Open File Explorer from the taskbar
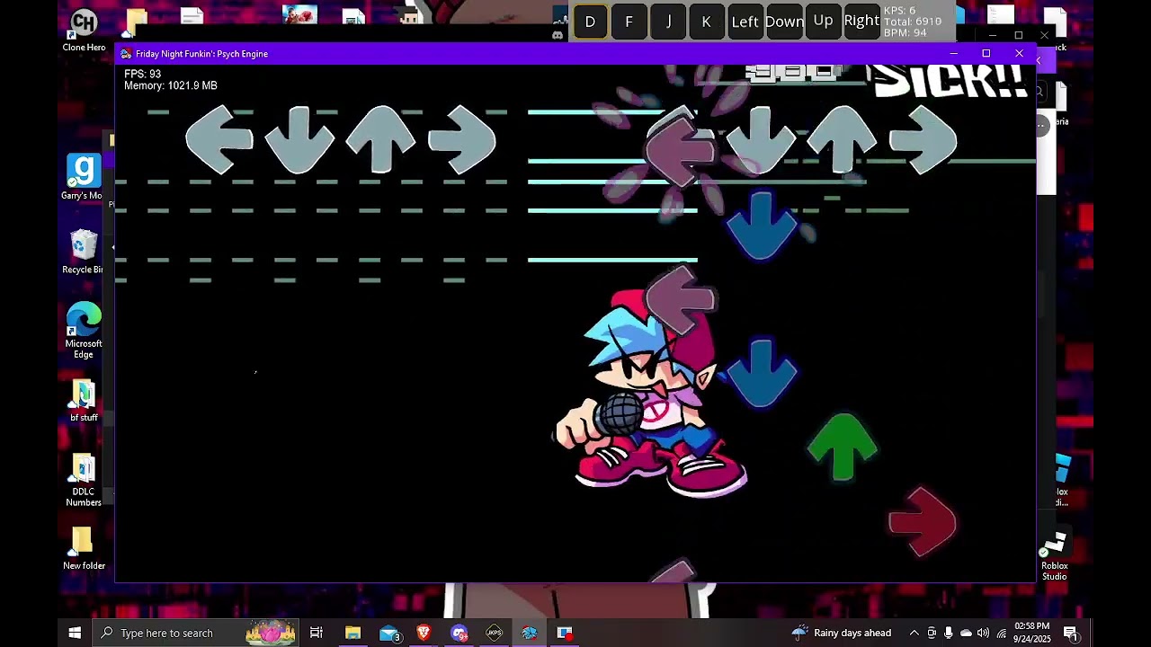The image size is (1151, 647). (352, 633)
